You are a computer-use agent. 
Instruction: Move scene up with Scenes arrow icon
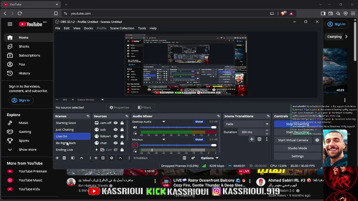[81, 158]
